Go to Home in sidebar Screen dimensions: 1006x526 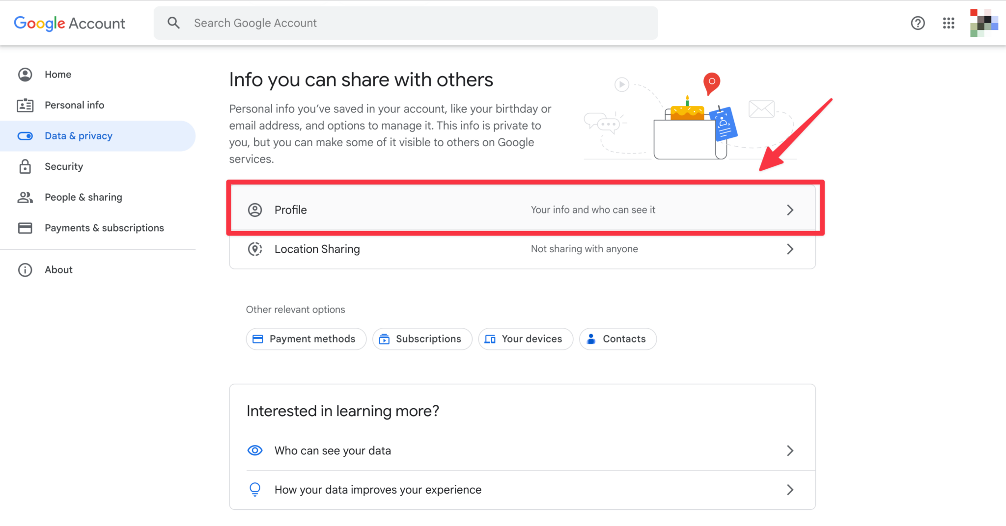[x=58, y=75]
